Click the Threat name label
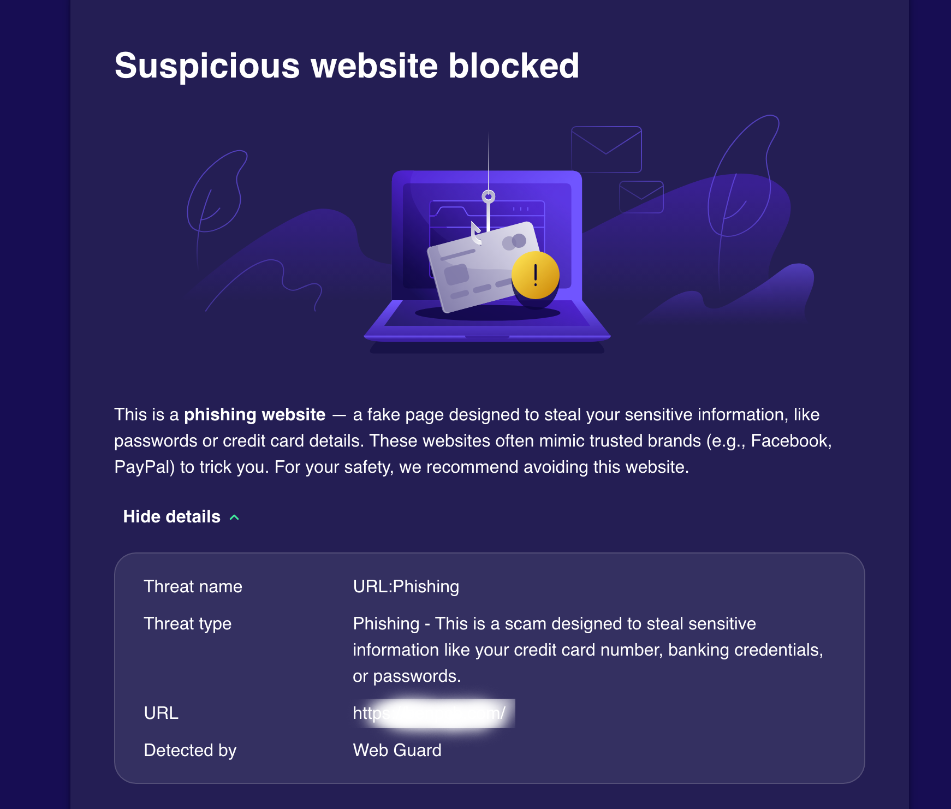The image size is (951, 809). pos(193,586)
